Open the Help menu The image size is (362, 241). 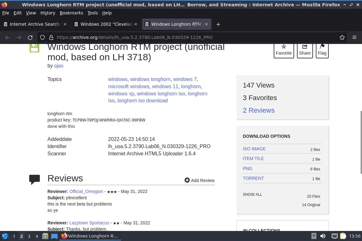pyautogui.click(x=107, y=13)
